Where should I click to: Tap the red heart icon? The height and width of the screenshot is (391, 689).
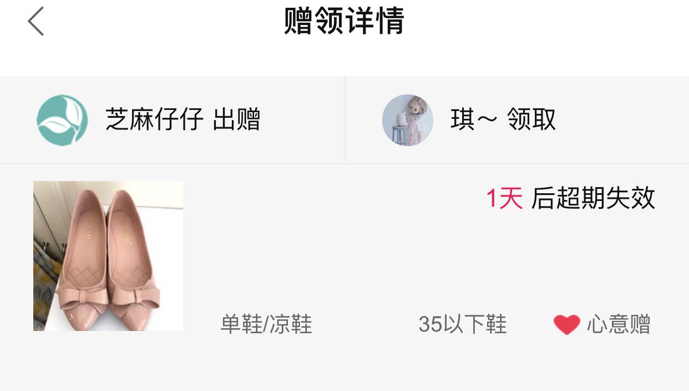click(566, 324)
